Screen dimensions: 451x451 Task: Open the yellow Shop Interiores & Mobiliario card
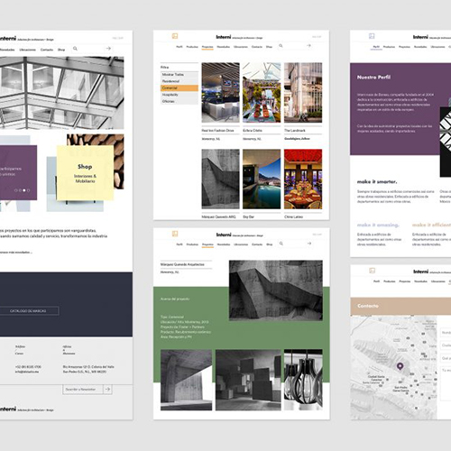point(85,173)
